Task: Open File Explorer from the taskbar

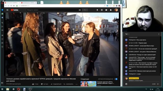Action: 8,89
